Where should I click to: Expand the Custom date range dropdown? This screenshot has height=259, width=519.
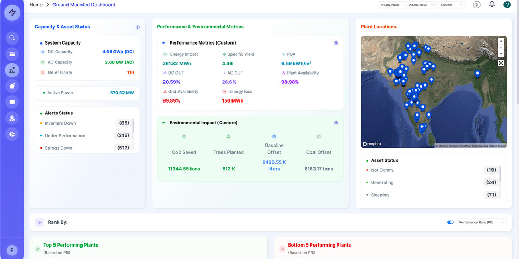pos(452,5)
